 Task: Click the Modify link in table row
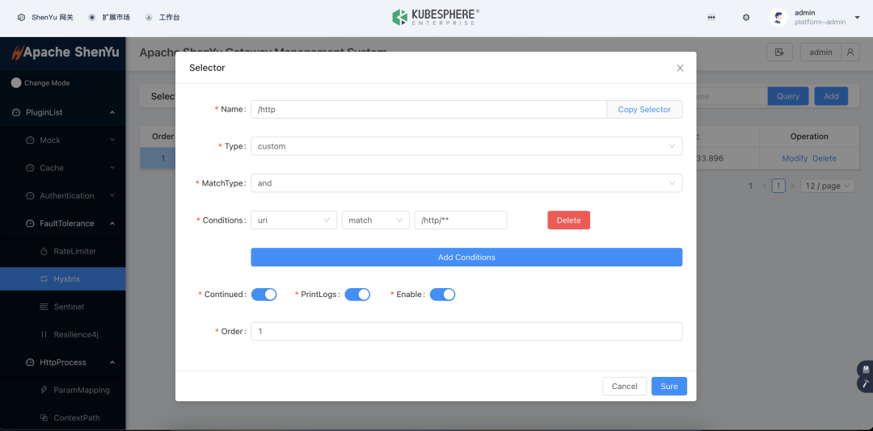tap(795, 158)
